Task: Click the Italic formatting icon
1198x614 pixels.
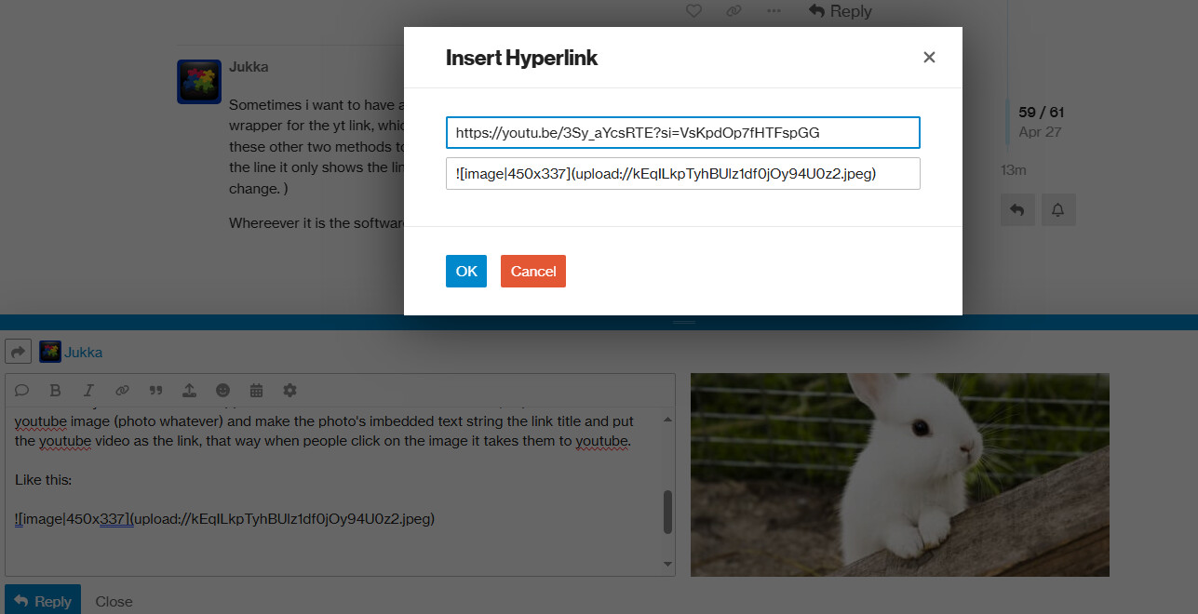Action: 88,390
